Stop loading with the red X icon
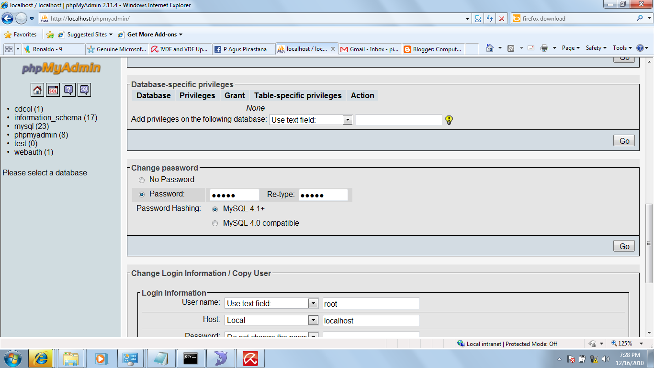 [501, 19]
